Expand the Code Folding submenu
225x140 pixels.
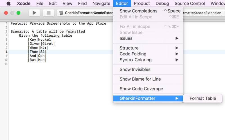point(148,54)
